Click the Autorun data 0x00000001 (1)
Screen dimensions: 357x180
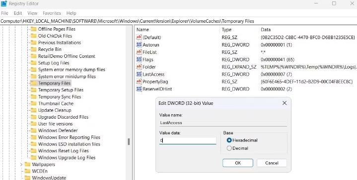point(276,45)
